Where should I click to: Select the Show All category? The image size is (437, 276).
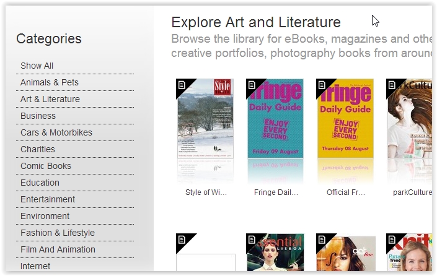click(37, 66)
